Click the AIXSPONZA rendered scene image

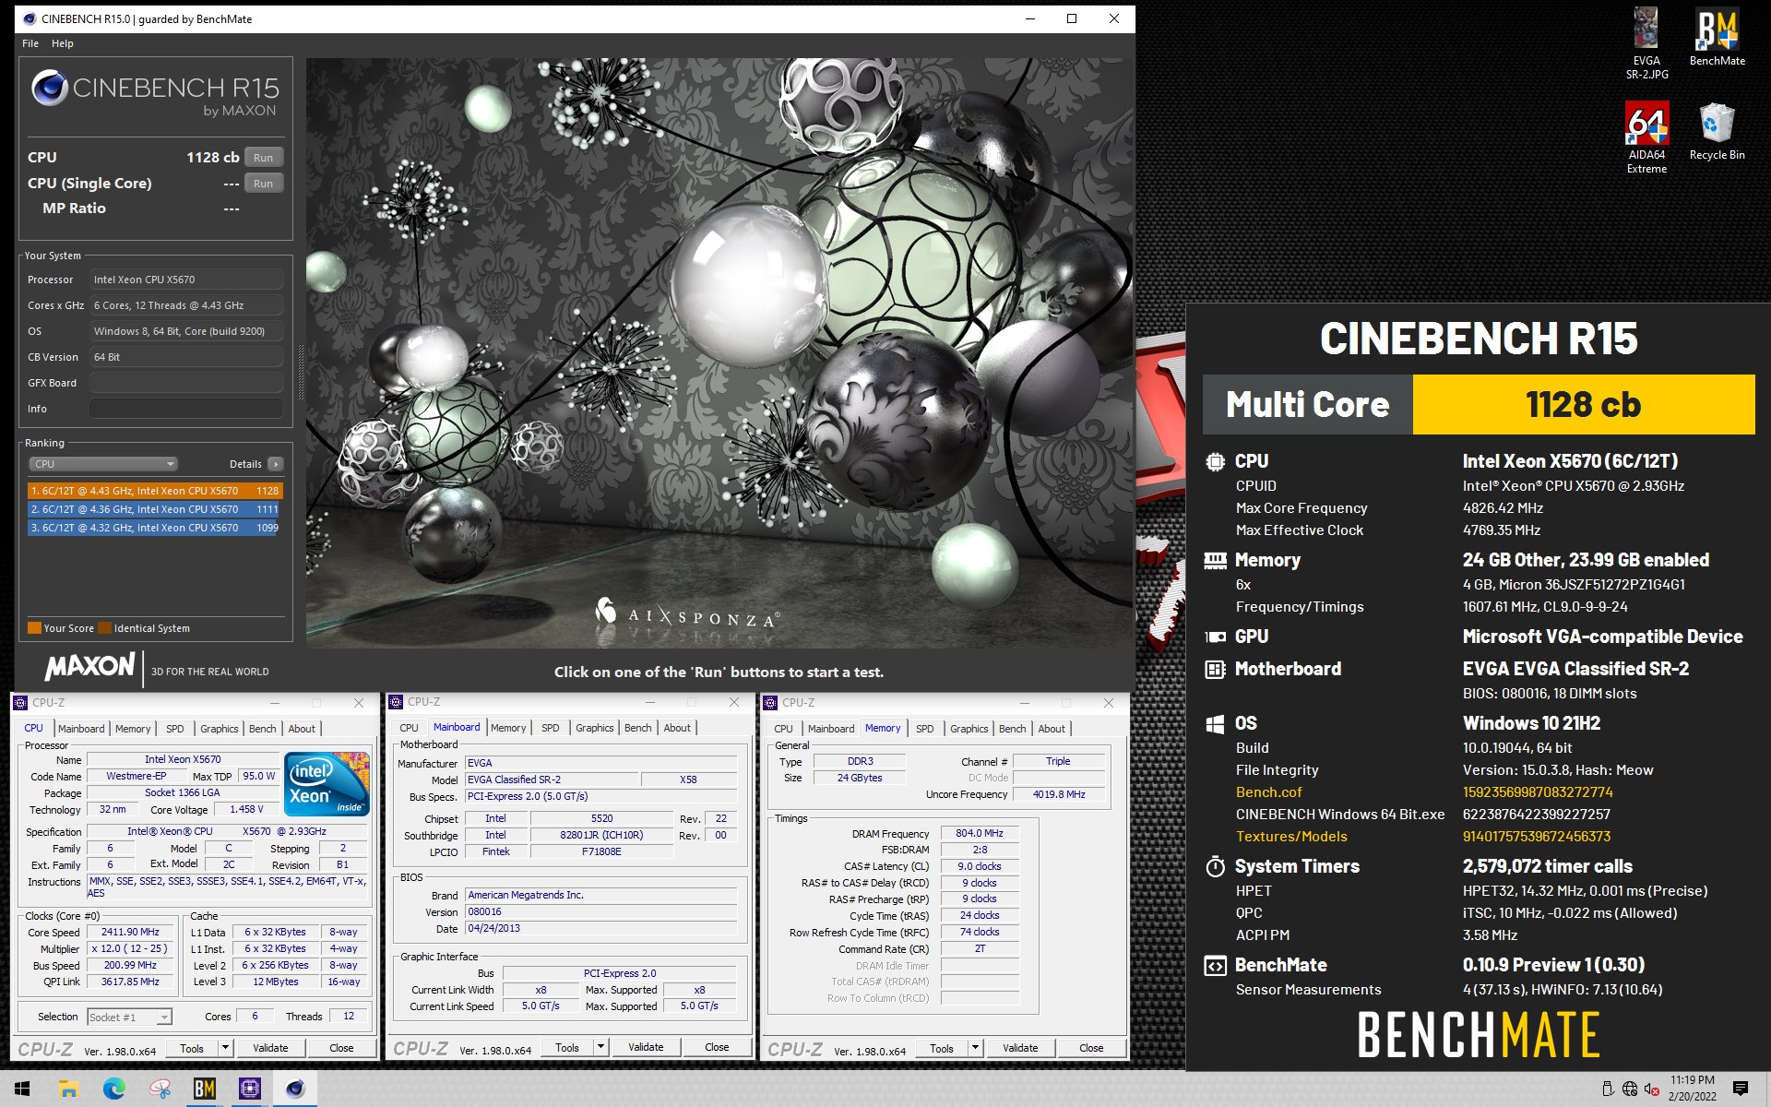click(719, 353)
